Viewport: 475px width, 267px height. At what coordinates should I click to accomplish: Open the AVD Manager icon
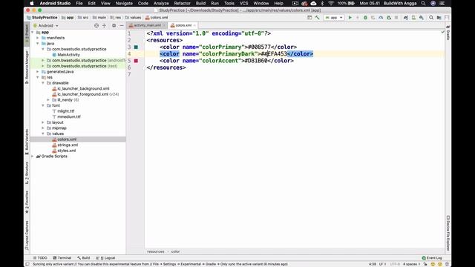(x=413, y=18)
